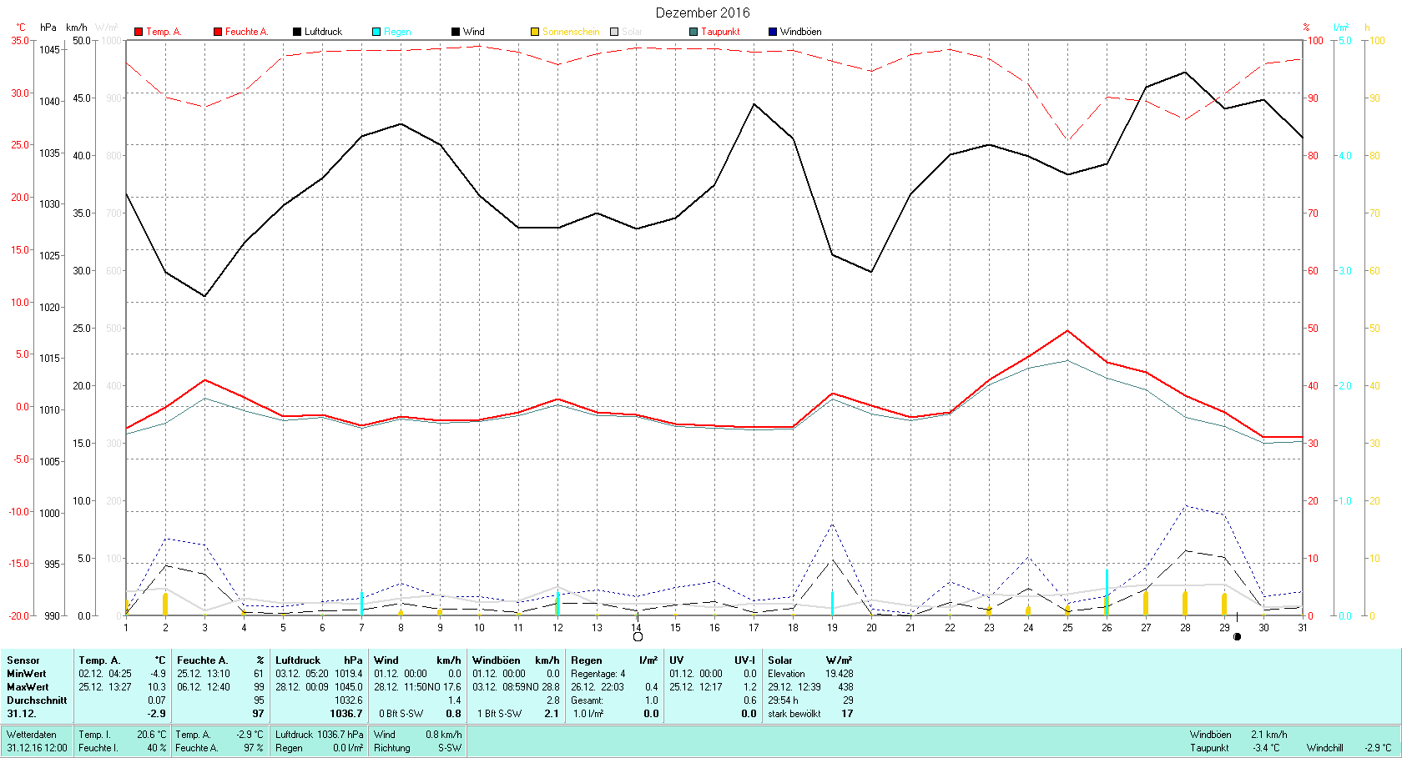1402x758 pixels.
Task: Click the average pressure value 1032.6
Action: (349, 700)
